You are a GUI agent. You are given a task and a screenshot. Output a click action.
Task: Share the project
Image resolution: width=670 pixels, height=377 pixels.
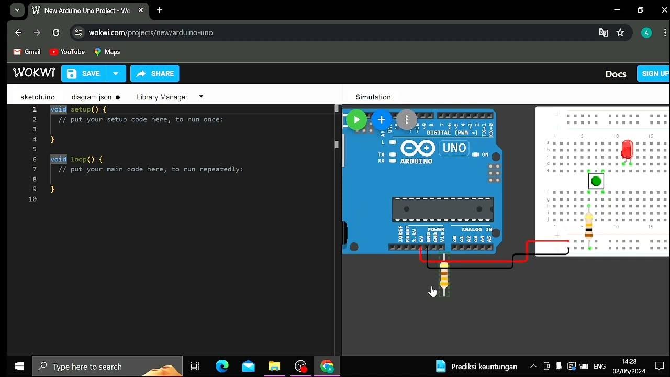pyautogui.click(x=155, y=74)
